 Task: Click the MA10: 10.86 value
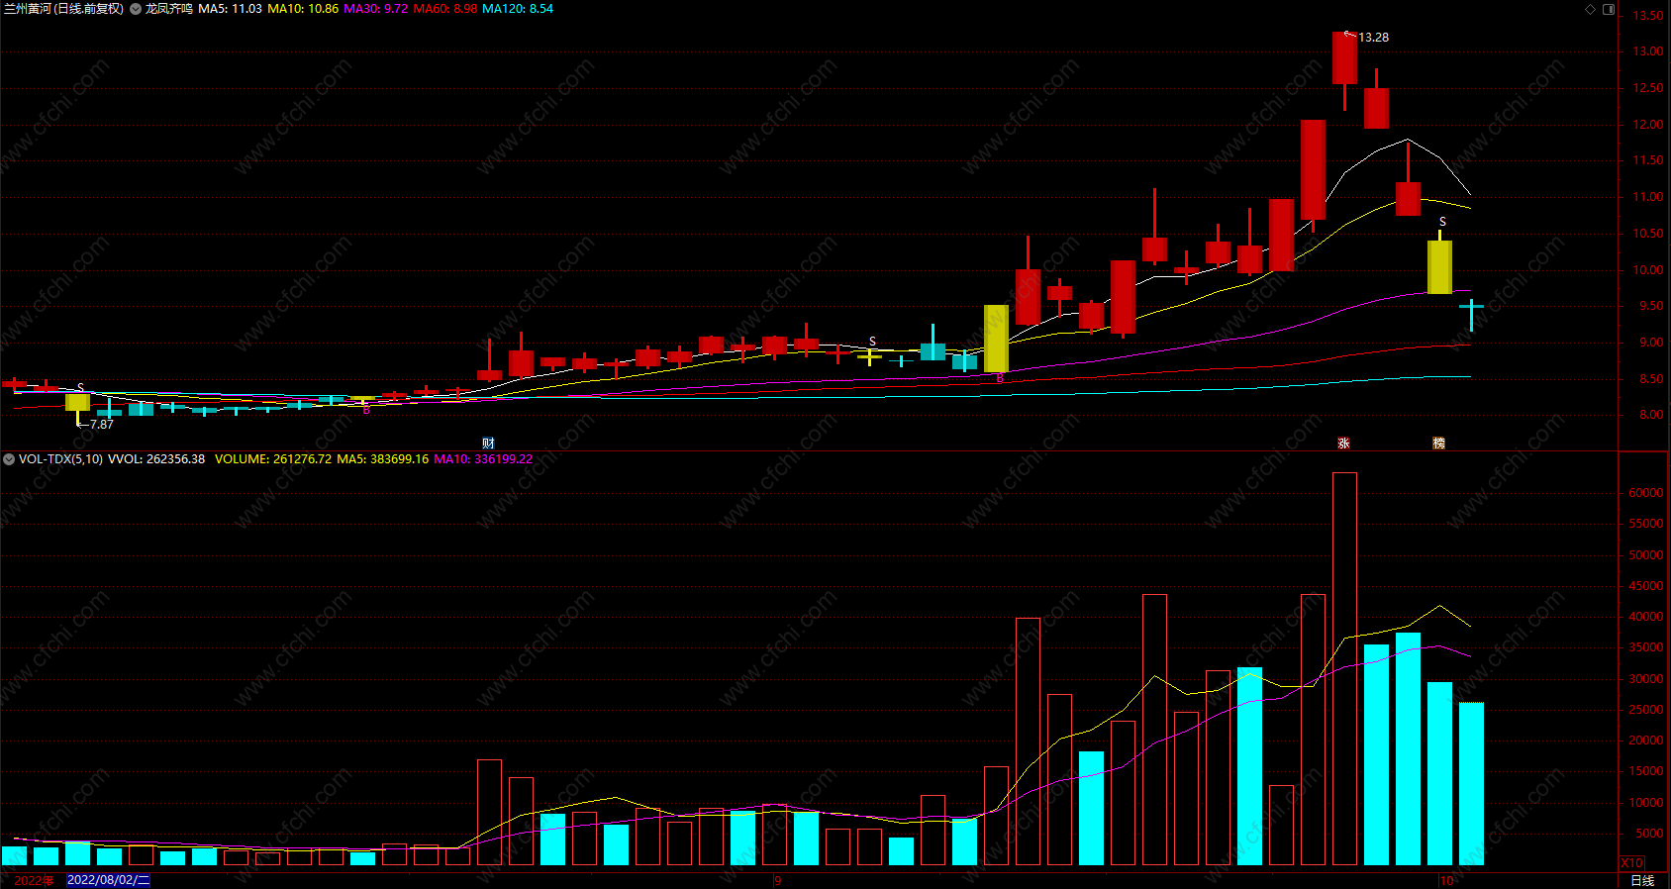303,9
